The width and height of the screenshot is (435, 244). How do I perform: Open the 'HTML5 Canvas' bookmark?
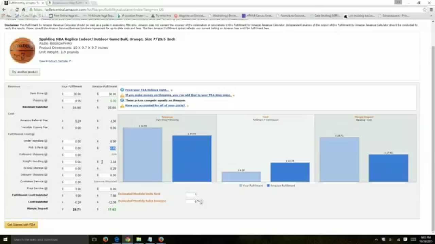257,16
